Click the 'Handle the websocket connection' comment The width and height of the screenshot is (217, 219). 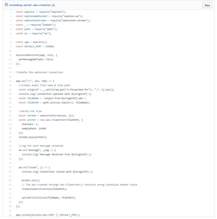coord(39,72)
